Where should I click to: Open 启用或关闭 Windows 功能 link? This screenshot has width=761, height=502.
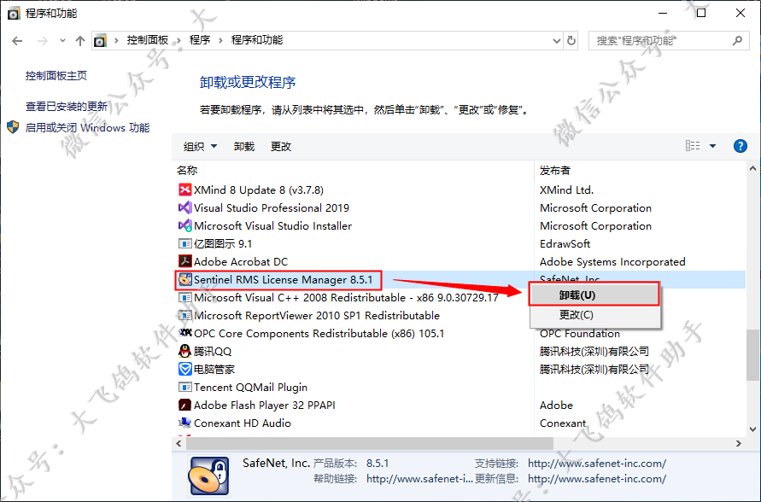pos(87,127)
